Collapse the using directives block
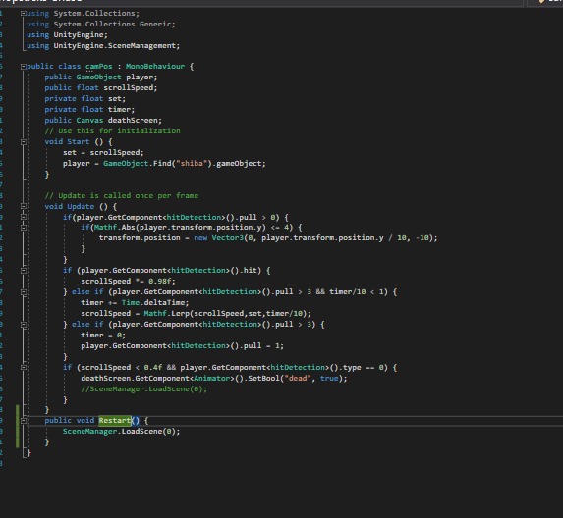Viewport: 563px width, 518px height. [x=24, y=14]
